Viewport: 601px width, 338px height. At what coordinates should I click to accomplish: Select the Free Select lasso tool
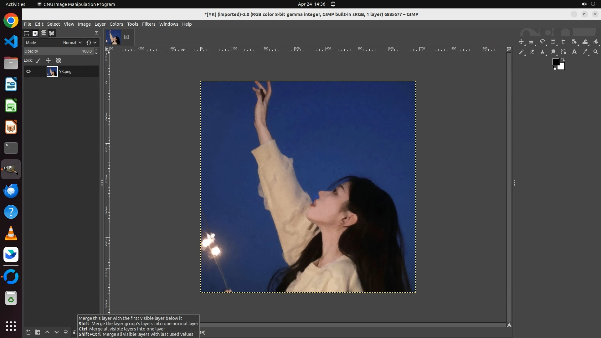[x=542, y=42]
